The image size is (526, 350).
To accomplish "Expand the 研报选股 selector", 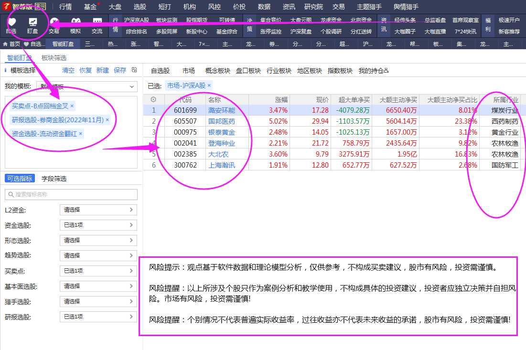I will 98,317.
